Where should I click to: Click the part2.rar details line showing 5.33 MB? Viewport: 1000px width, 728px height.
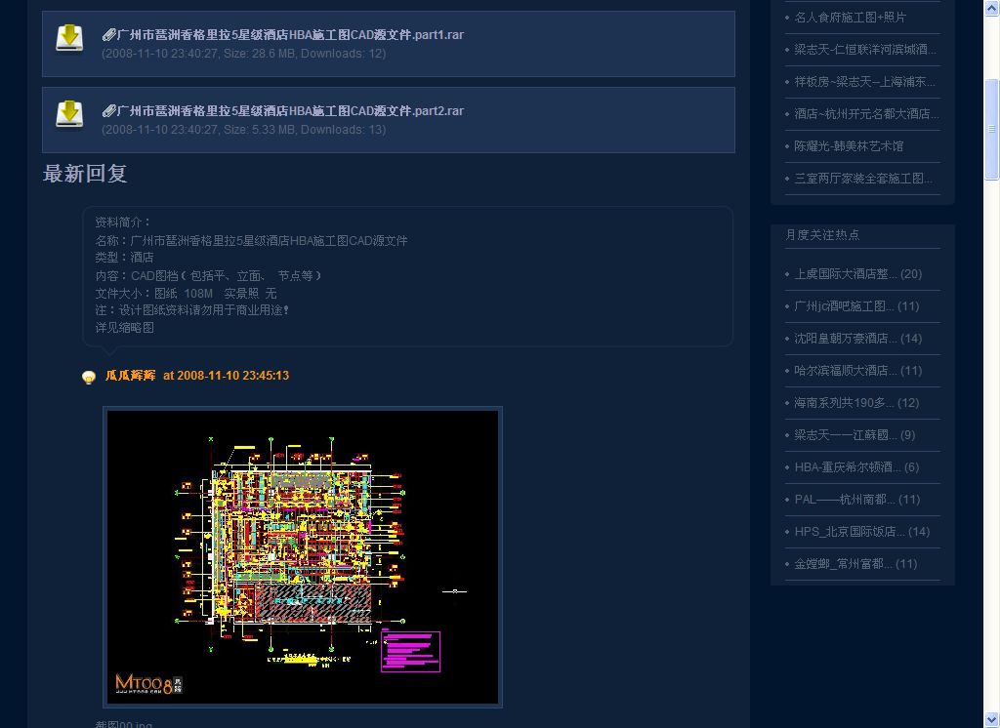pyautogui.click(x=243, y=130)
